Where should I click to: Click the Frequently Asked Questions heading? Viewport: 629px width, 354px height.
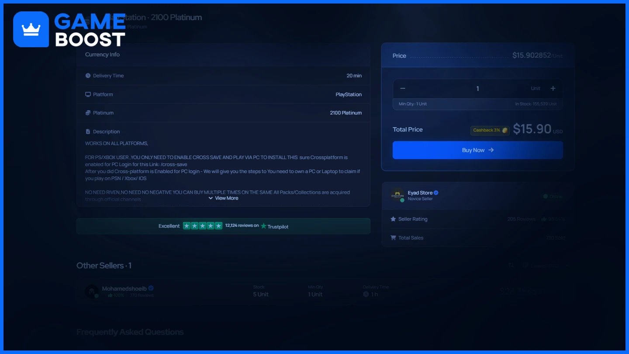pyautogui.click(x=130, y=332)
